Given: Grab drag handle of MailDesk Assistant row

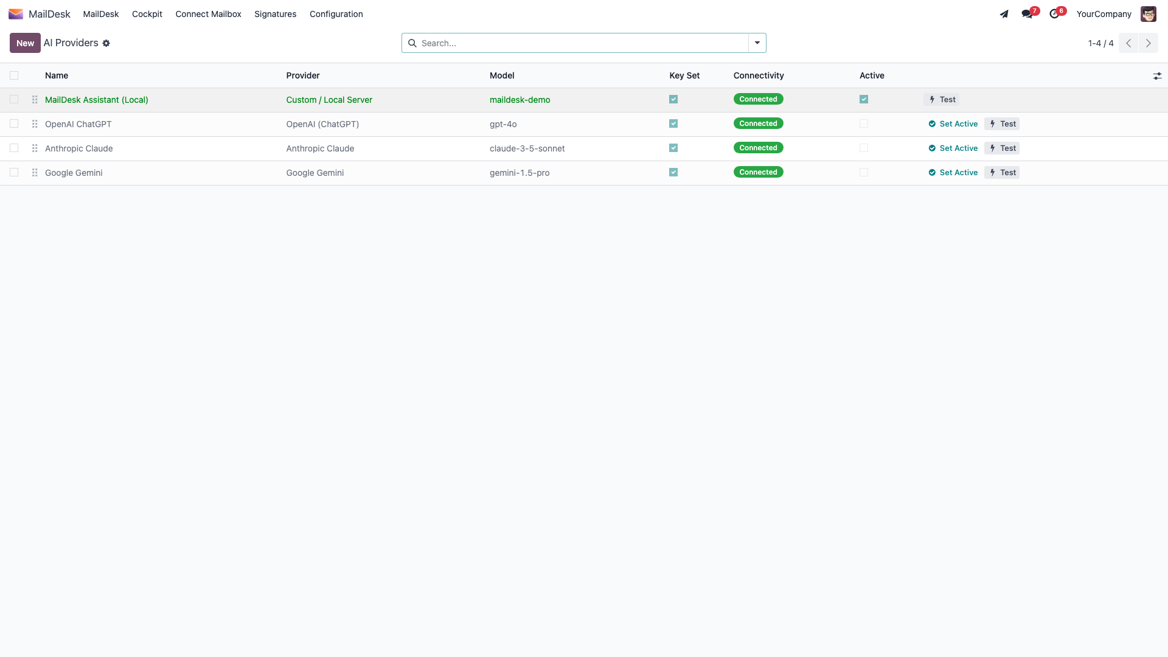Looking at the screenshot, I should click(x=35, y=100).
